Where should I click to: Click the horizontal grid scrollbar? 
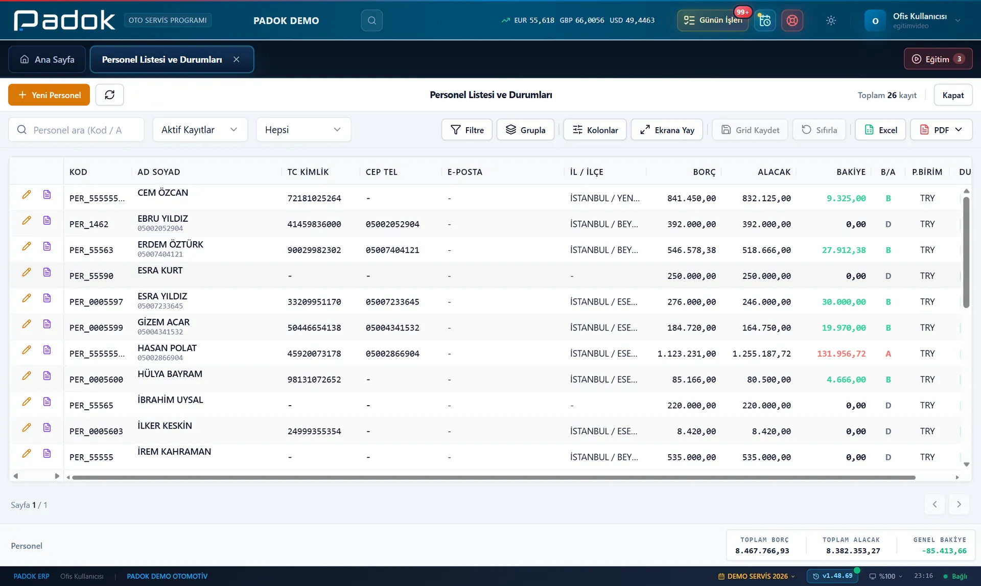(x=494, y=478)
